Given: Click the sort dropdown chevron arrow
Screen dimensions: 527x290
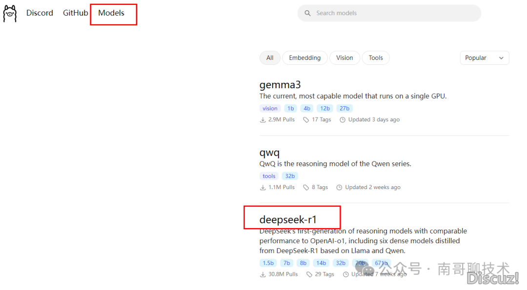Looking at the screenshot, I should coord(501,58).
